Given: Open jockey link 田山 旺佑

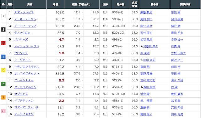Looking at the screenshot, I should click(149, 60).
